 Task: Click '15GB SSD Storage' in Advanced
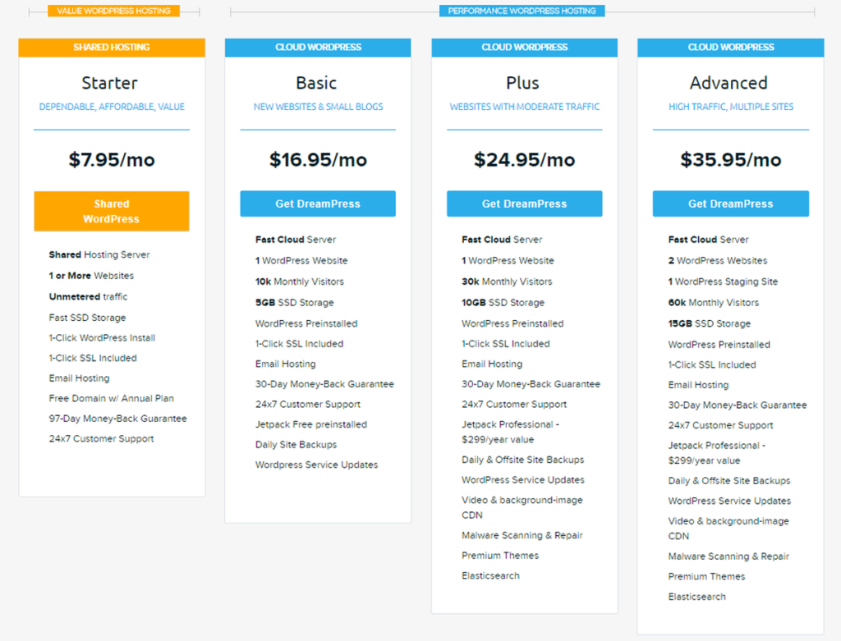coord(710,323)
